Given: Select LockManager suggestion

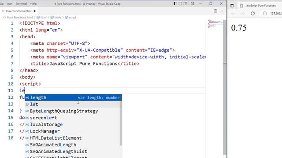Looking at the screenshot, I should click(72, 131).
